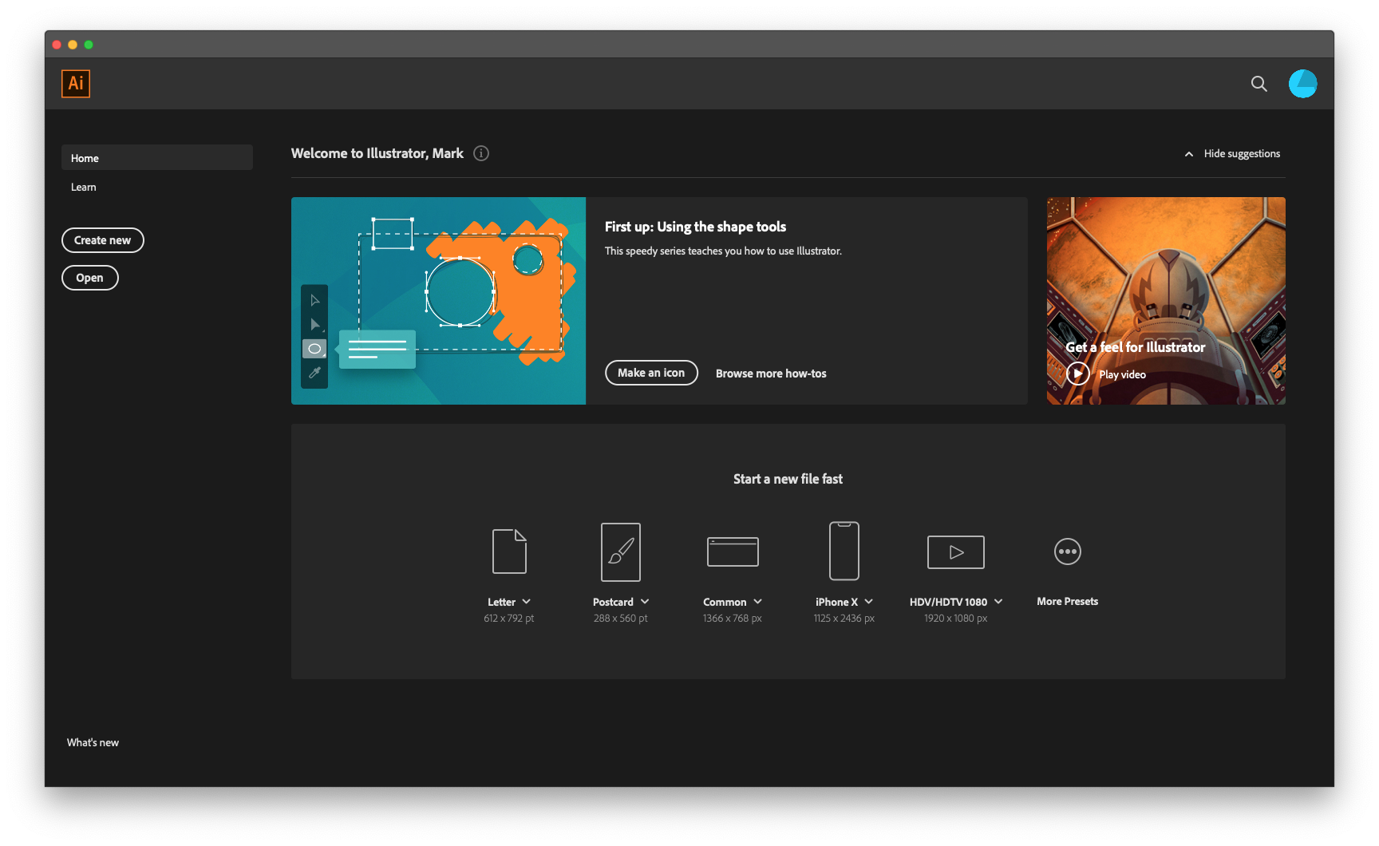The image size is (1379, 846).
Task: Open the What's new link
Action: (93, 742)
